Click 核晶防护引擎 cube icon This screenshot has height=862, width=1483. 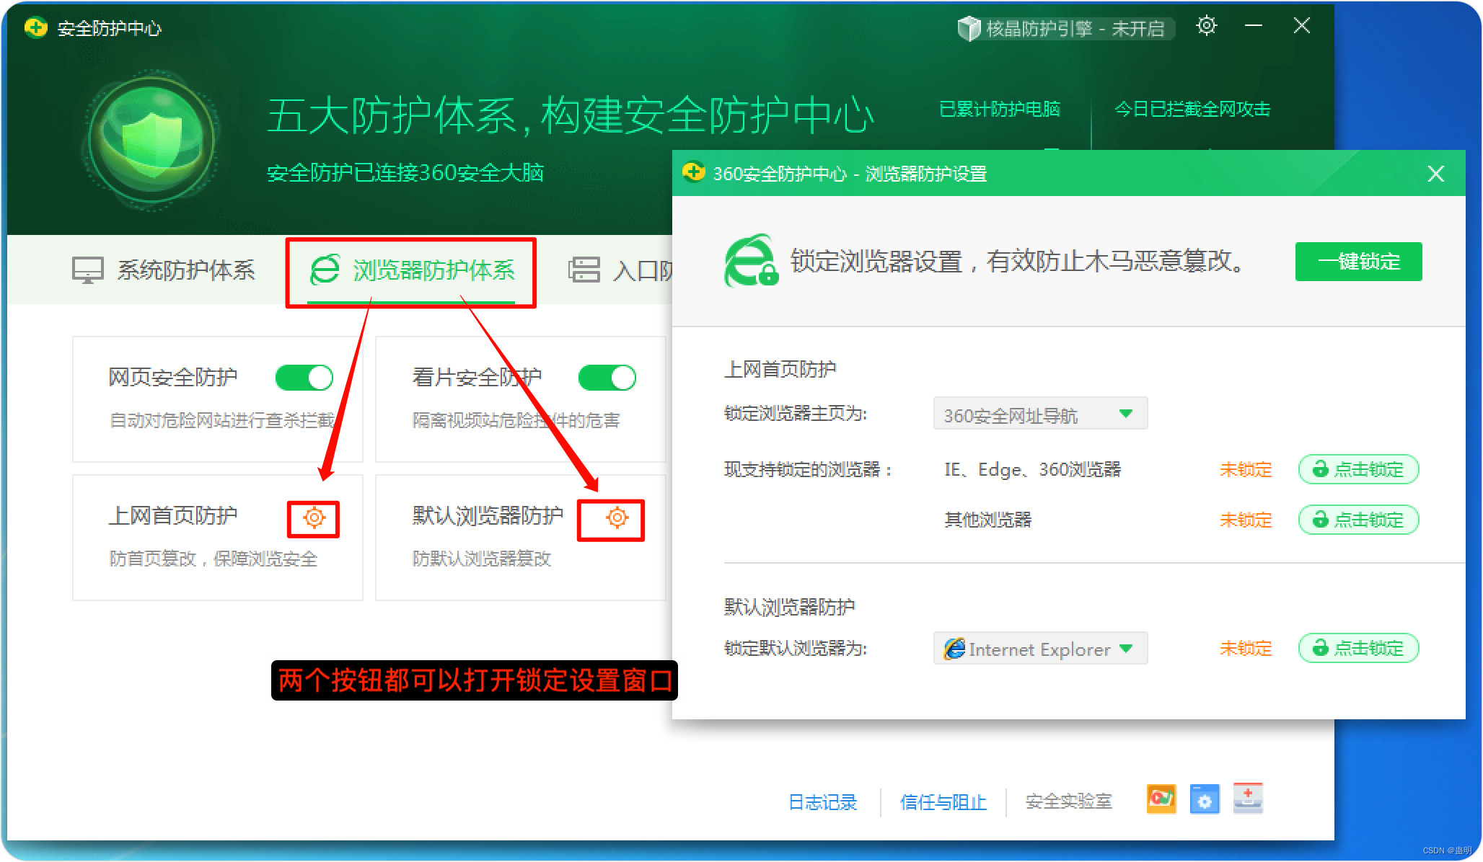click(969, 29)
